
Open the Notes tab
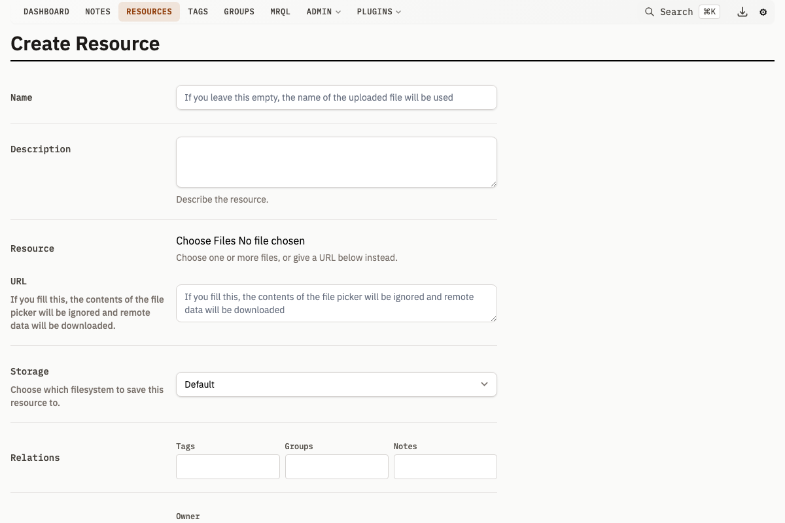click(97, 12)
